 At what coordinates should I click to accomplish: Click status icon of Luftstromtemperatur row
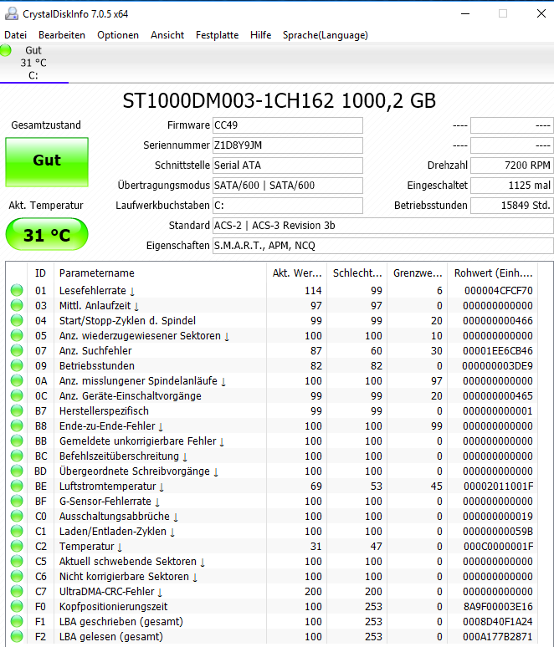17,486
